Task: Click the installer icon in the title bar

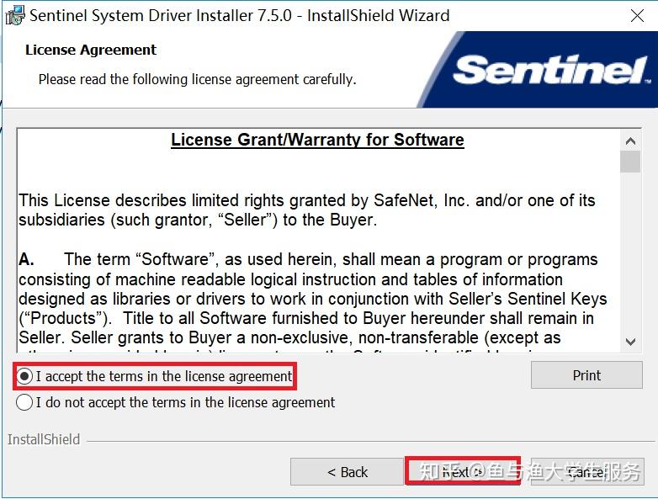Action: 14,15
